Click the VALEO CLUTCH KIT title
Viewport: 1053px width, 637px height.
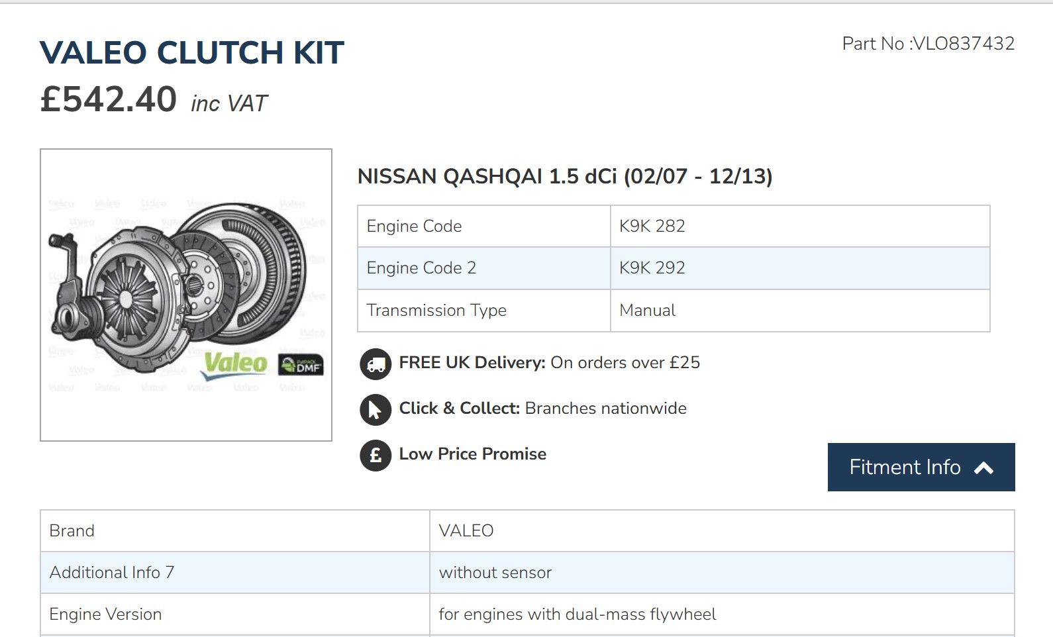(192, 53)
